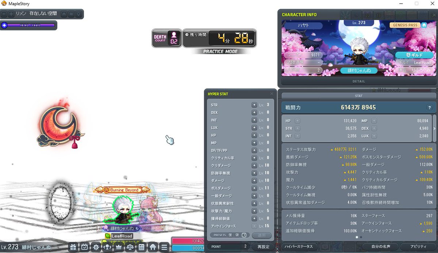Open the world map icon
Image resolution: width=438 pixels, height=253 pixels.
(71, 14)
